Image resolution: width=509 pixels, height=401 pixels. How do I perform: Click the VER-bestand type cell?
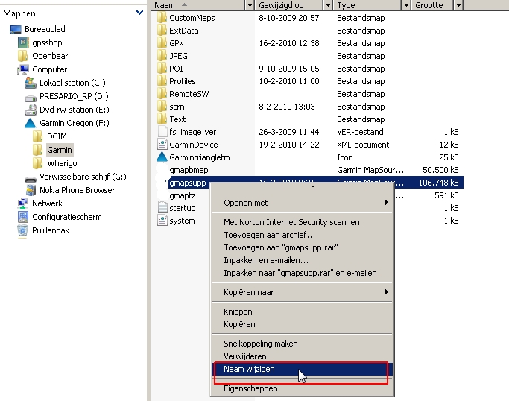360,132
